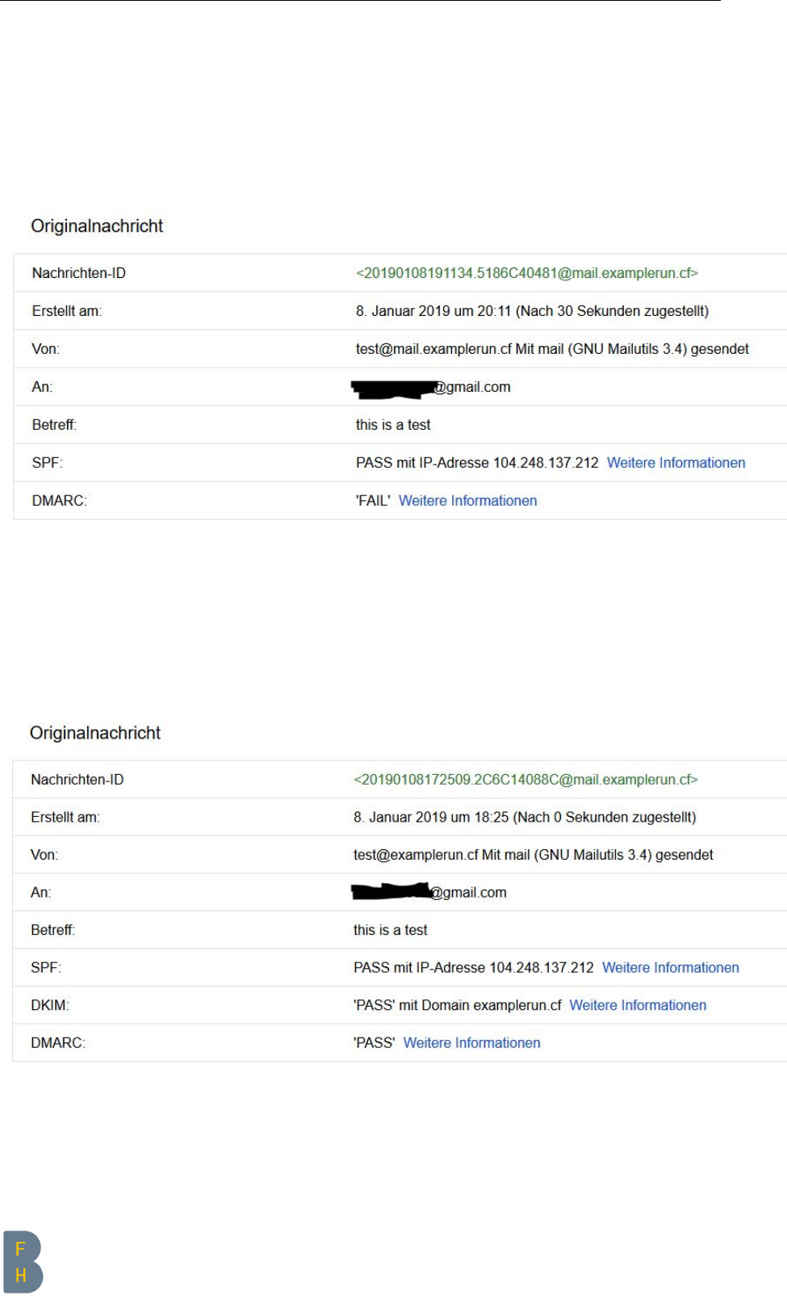Click the second Originalnachricht heading
This screenshot has height=1296, width=787.
point(95,733)
